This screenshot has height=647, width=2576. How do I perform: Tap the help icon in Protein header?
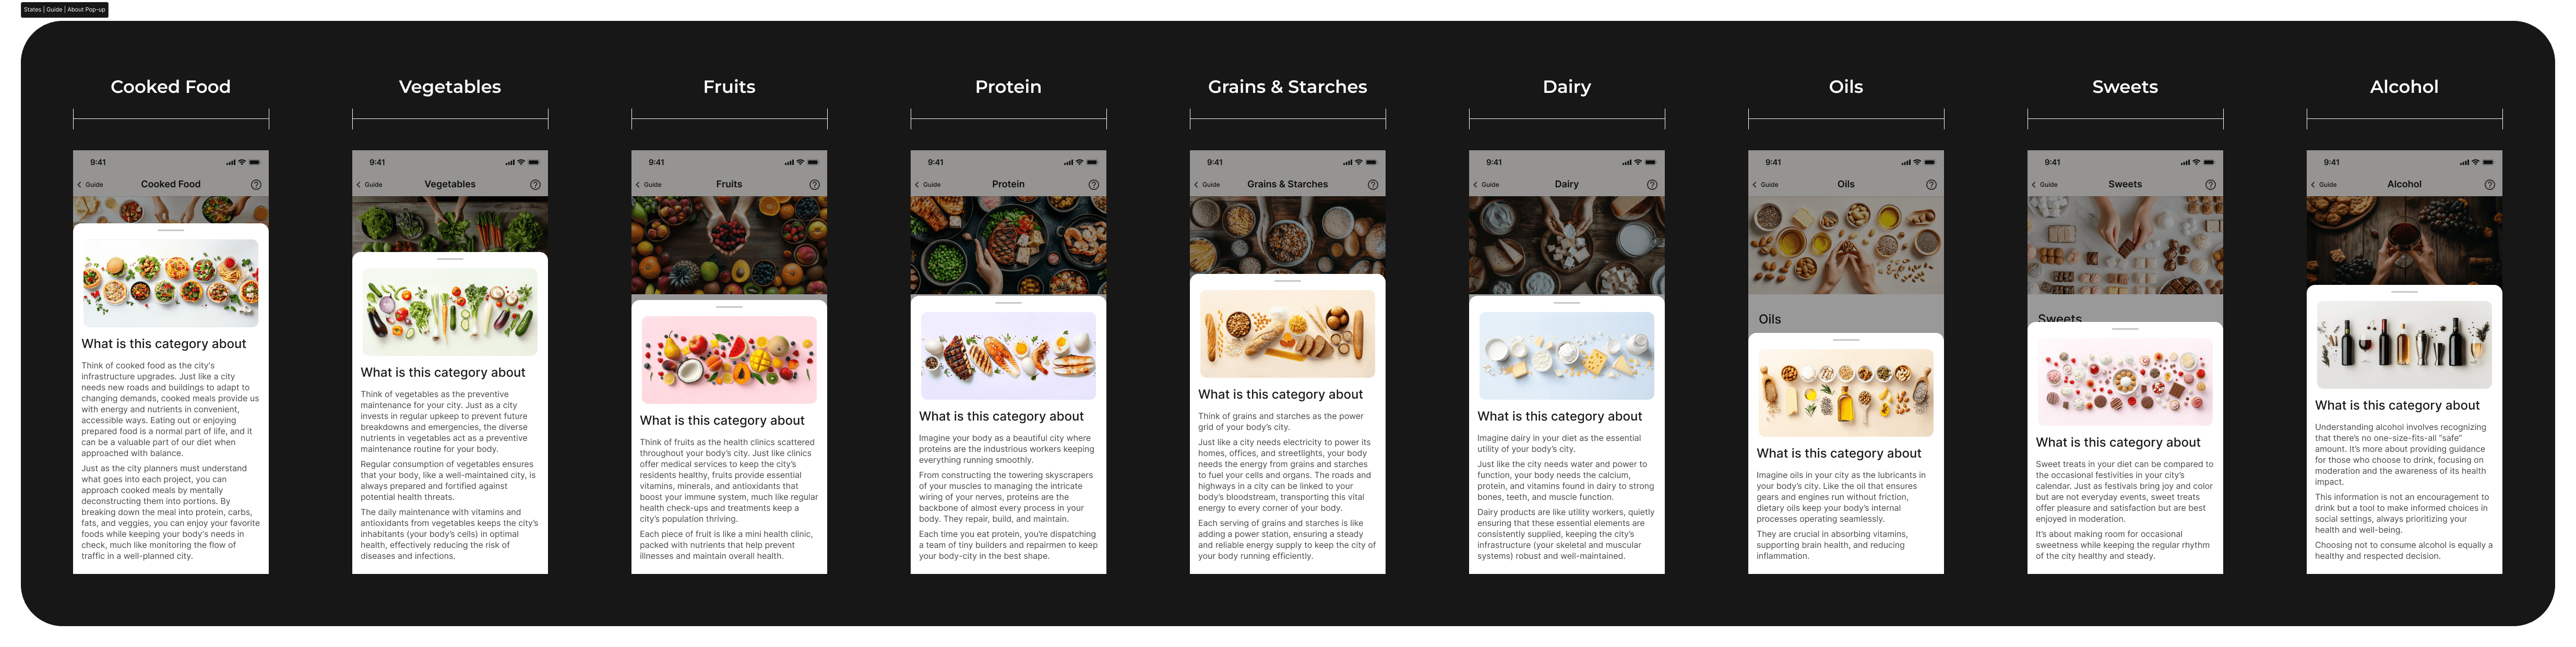tap(1093, 185)
